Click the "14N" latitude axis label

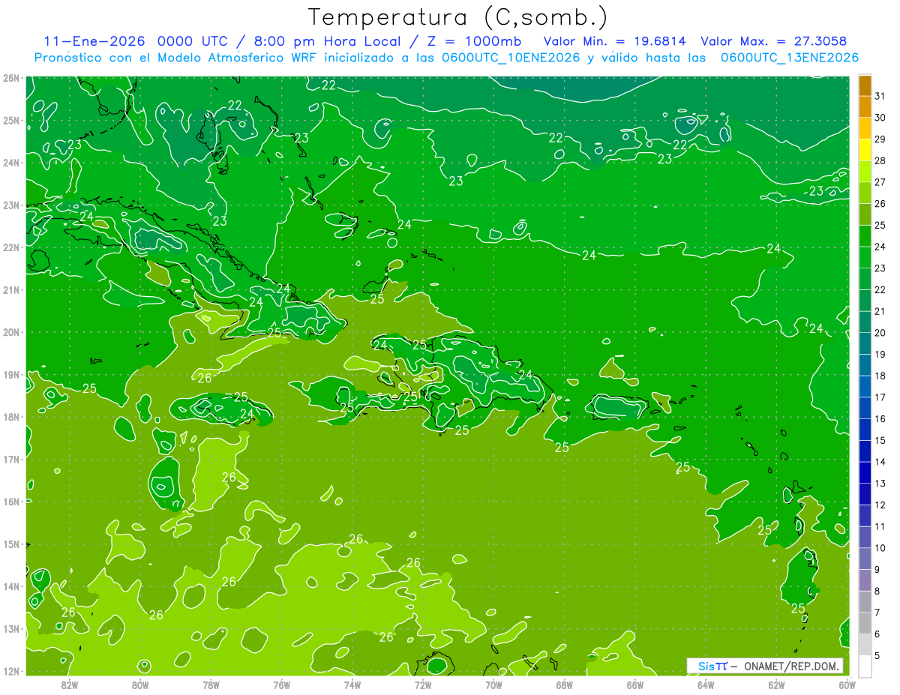point(10,586)
